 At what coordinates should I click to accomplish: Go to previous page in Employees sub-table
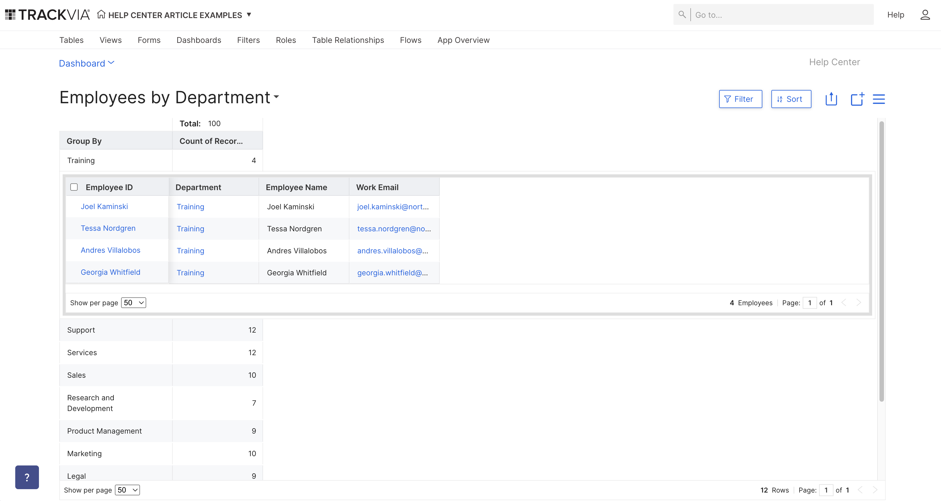pyautogui.click(x=843, y=302)
